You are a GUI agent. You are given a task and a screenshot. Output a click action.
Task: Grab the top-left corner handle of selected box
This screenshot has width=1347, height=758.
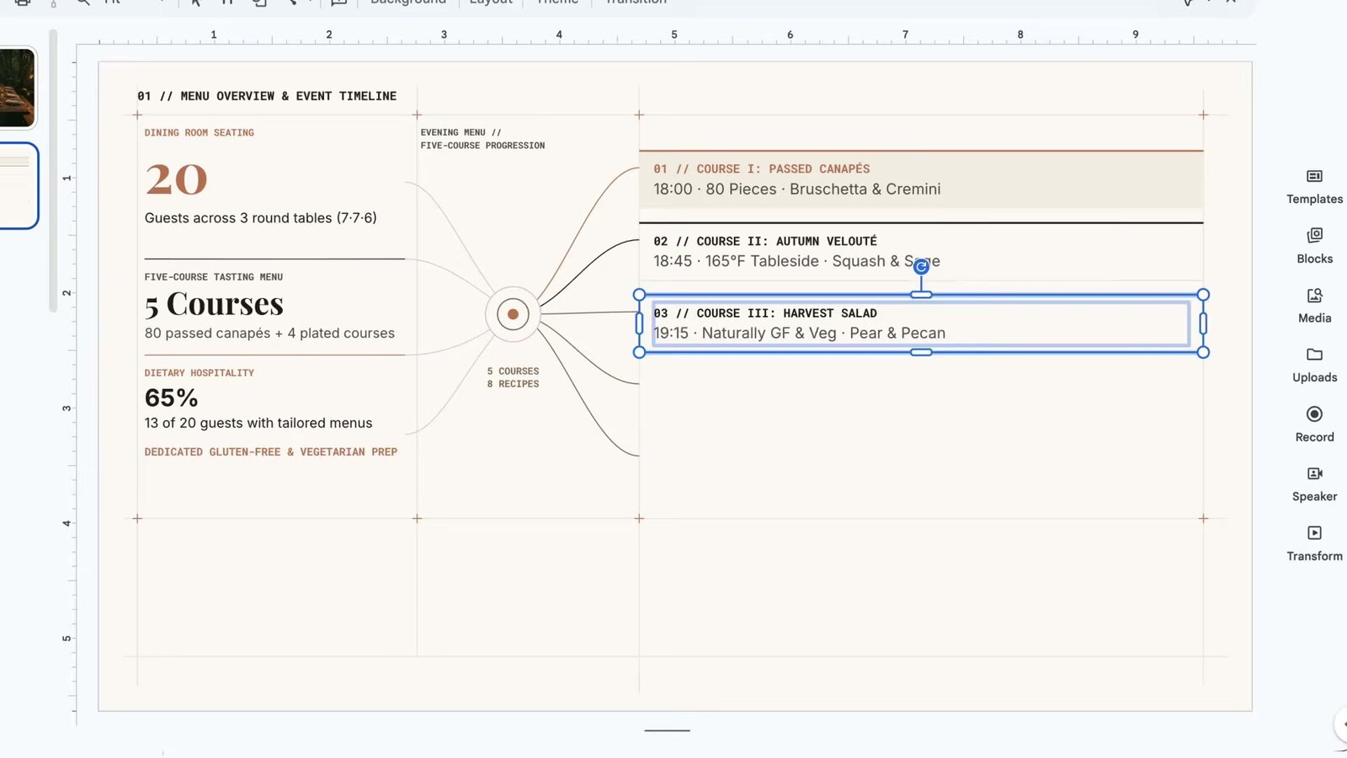639,295
